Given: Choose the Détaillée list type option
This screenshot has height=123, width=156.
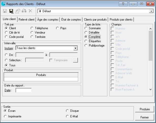Looking at the screenshot, I should (x=86, y=33).
